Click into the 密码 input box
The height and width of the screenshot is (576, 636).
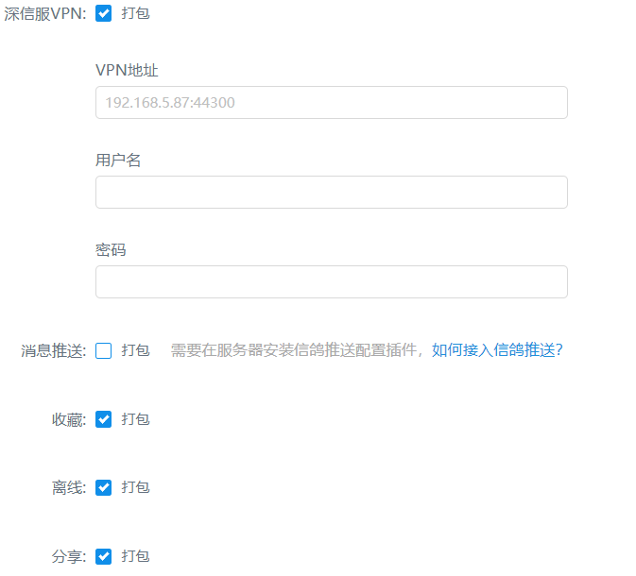[x=331, y=281]
